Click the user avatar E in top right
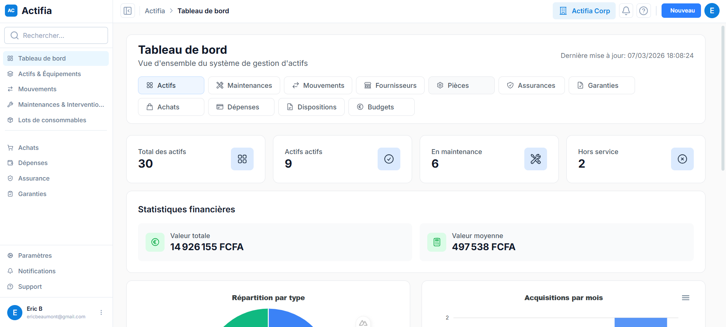The image size is (726, 327). coord(712,11)
